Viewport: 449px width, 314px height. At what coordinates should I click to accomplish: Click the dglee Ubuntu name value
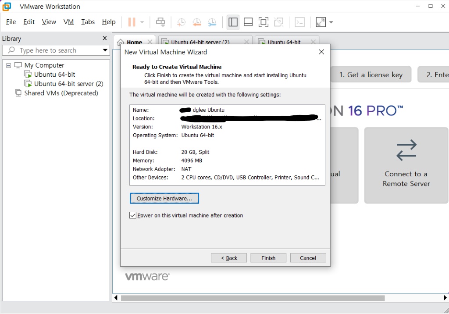tap(208, 110)
